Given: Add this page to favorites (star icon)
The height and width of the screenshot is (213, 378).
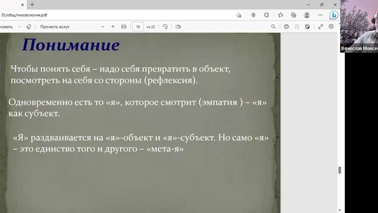Looking at the screenshot, I should coord(239,15).
